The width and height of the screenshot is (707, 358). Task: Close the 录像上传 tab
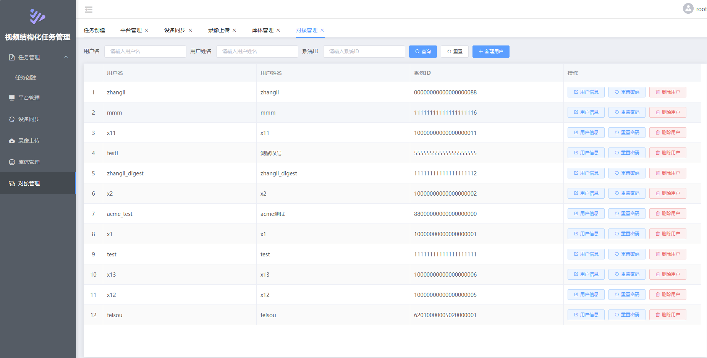coord(234,30)
